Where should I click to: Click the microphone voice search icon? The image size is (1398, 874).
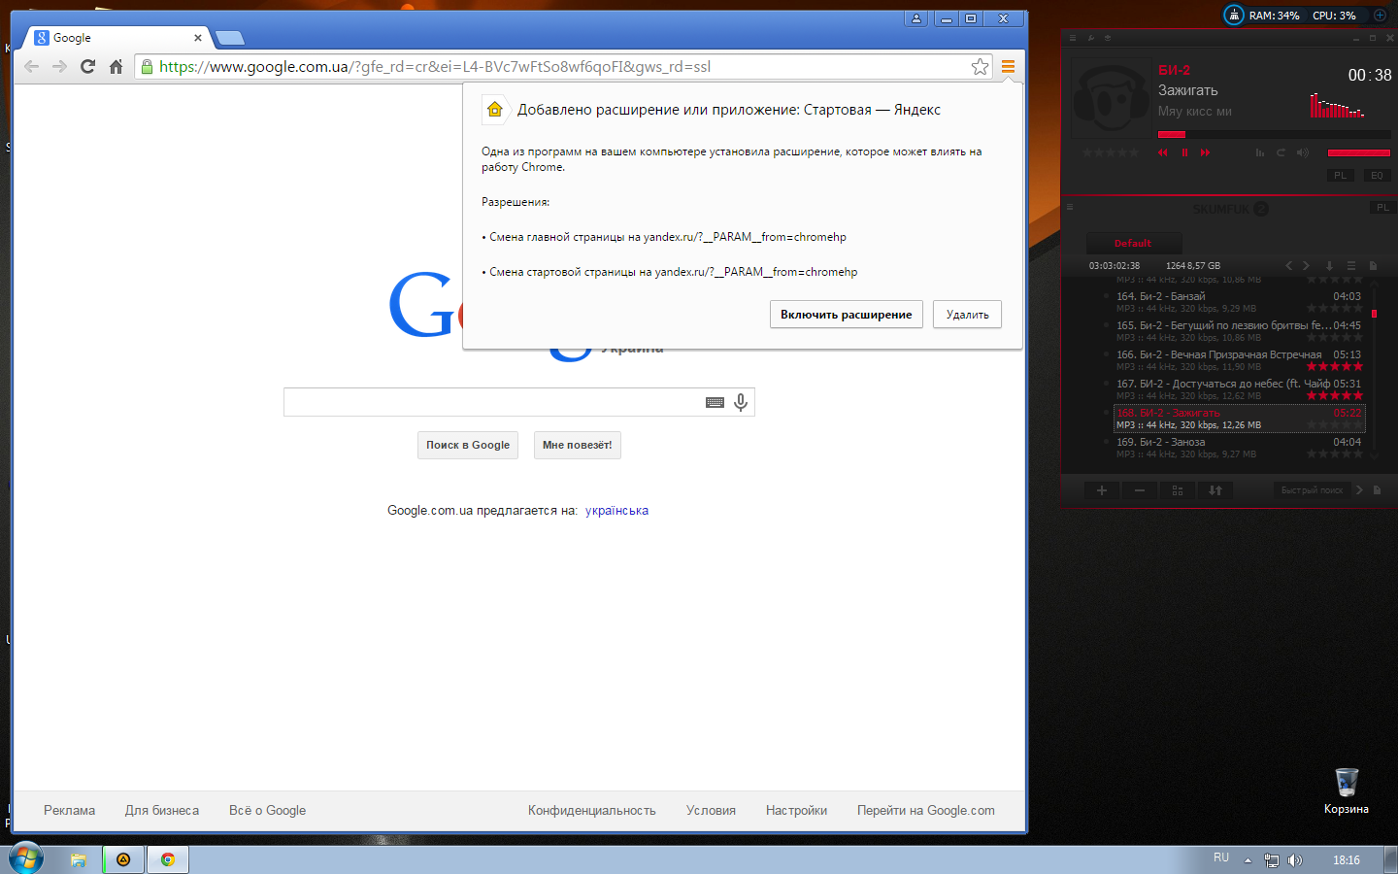(x=741, y=402)
